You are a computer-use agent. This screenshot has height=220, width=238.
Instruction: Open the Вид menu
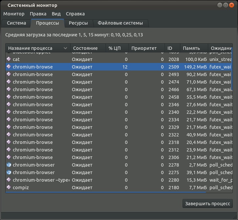pyautogui.click(x=56, y=14)
